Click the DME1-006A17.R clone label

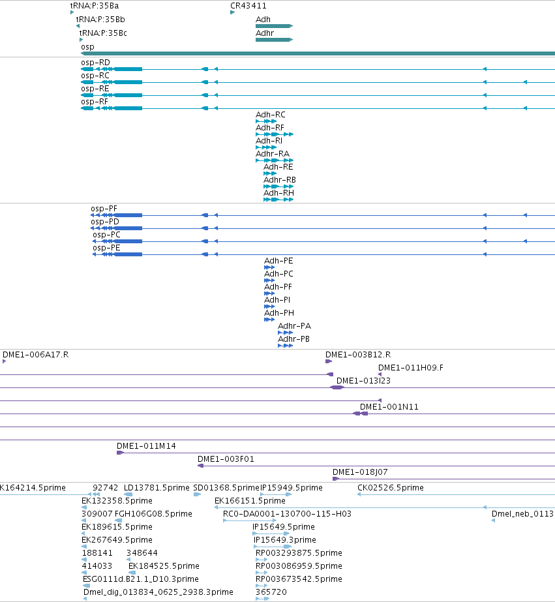pyautogui.click(x=36, y=355)
